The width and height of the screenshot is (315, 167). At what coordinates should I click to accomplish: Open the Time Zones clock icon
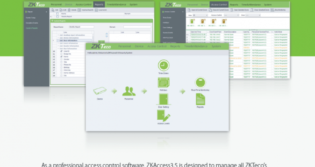[x=163, y=65]
